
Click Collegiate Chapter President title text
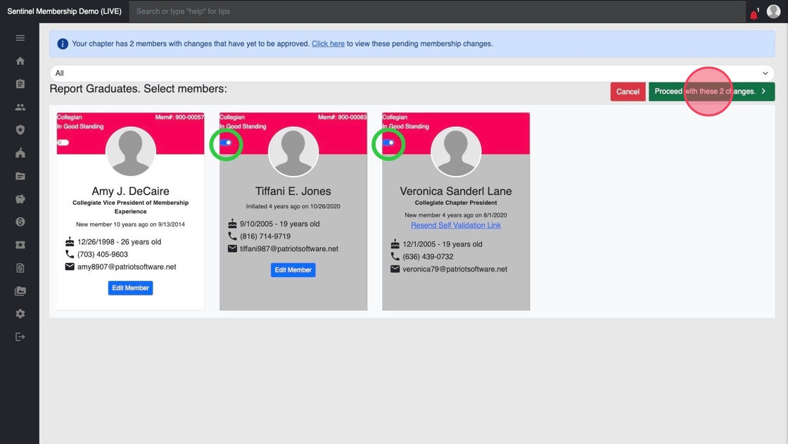(x=456, y=203)
